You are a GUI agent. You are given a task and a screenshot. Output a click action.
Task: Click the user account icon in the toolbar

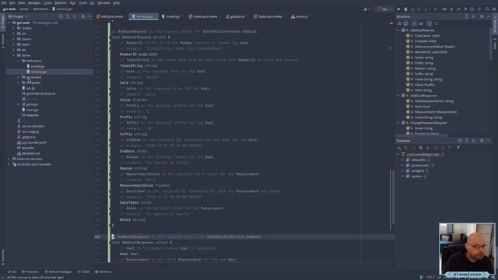(x=366, y=9)
